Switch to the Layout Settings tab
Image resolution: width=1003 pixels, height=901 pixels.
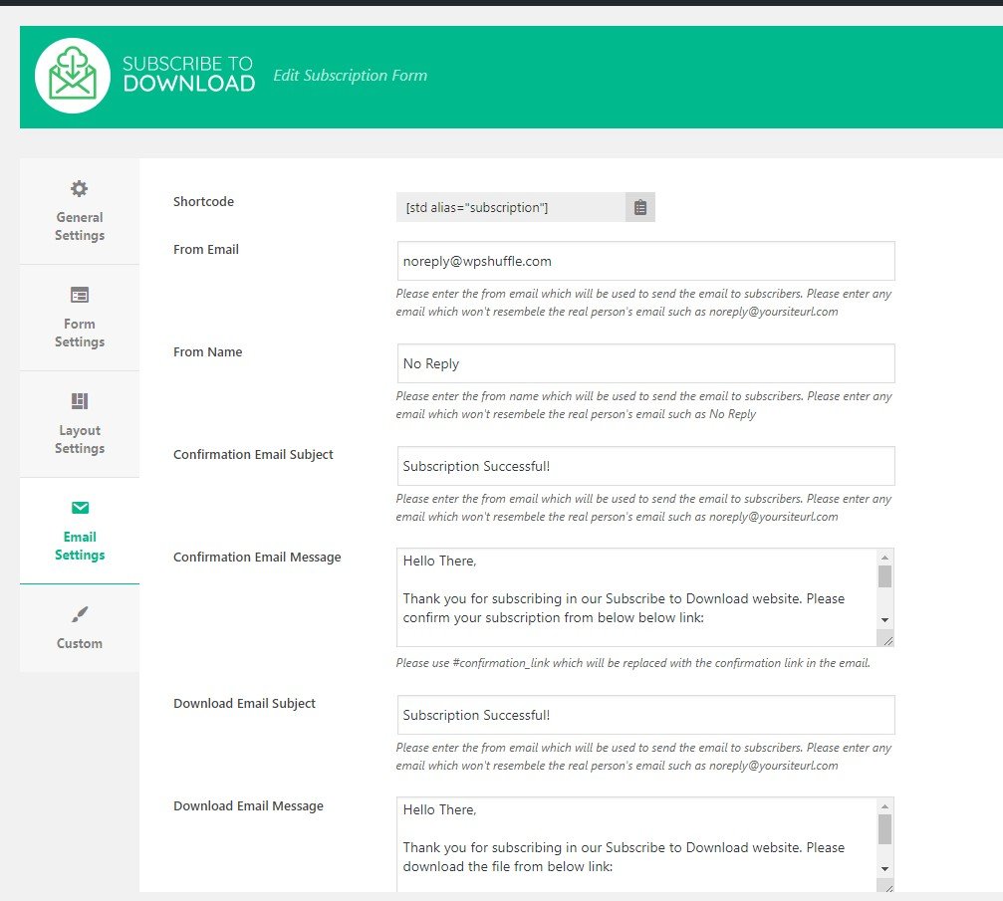coord(80,439)
